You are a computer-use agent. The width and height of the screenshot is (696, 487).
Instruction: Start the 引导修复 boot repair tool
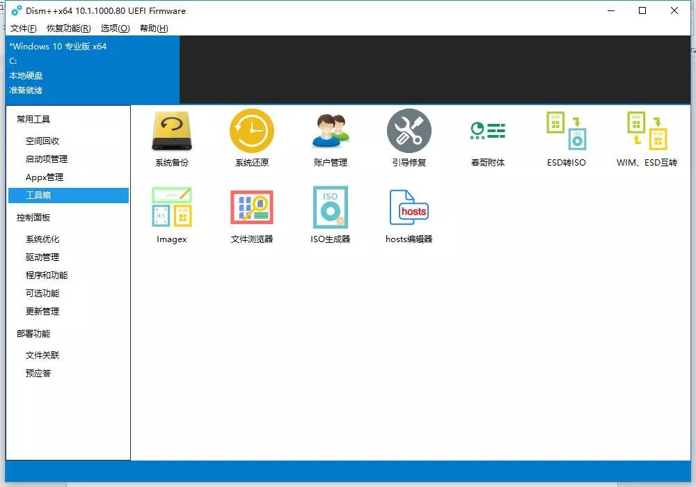pos(409,138)
